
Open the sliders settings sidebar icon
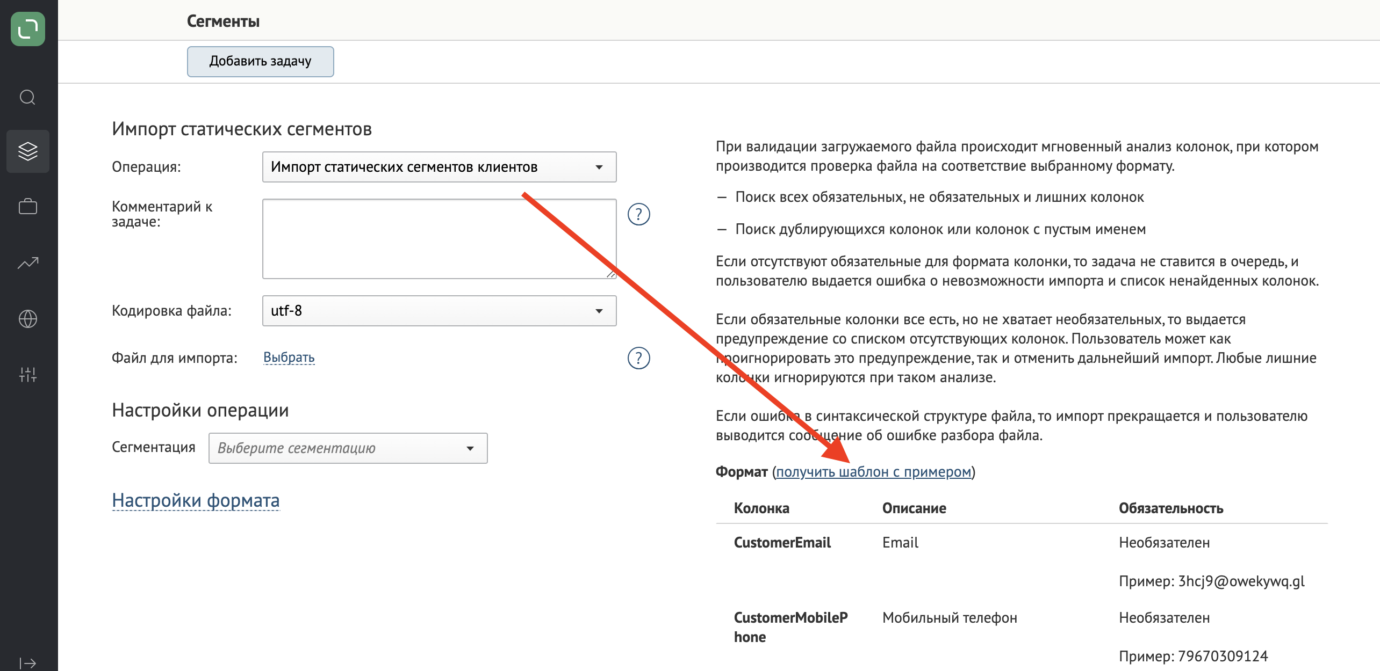(28, 375)
